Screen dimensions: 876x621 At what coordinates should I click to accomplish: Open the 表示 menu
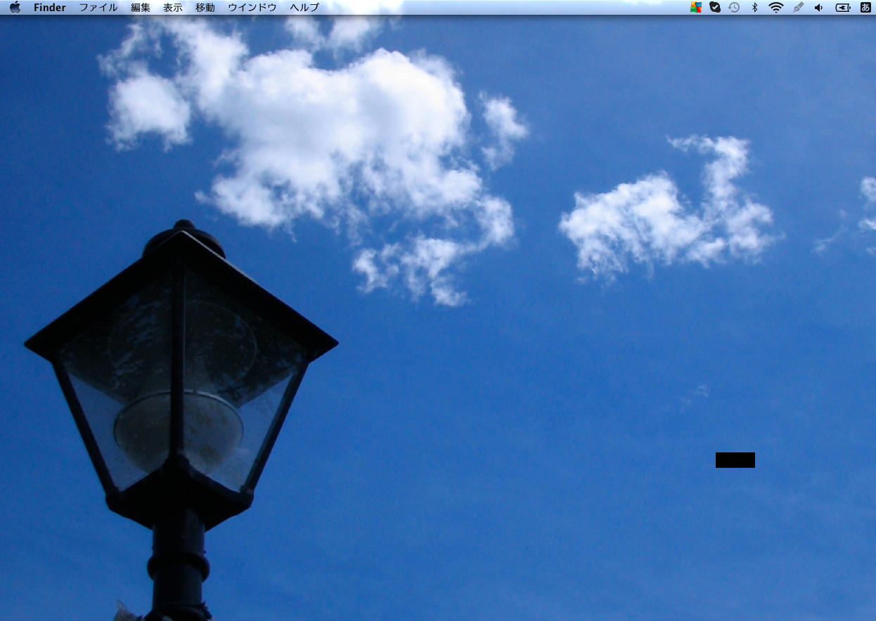(173, 8)
